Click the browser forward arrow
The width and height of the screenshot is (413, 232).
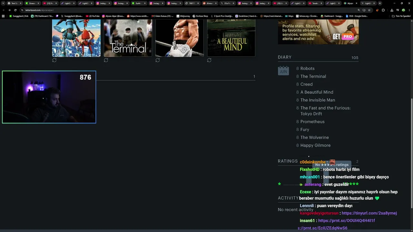pos(9,10)
